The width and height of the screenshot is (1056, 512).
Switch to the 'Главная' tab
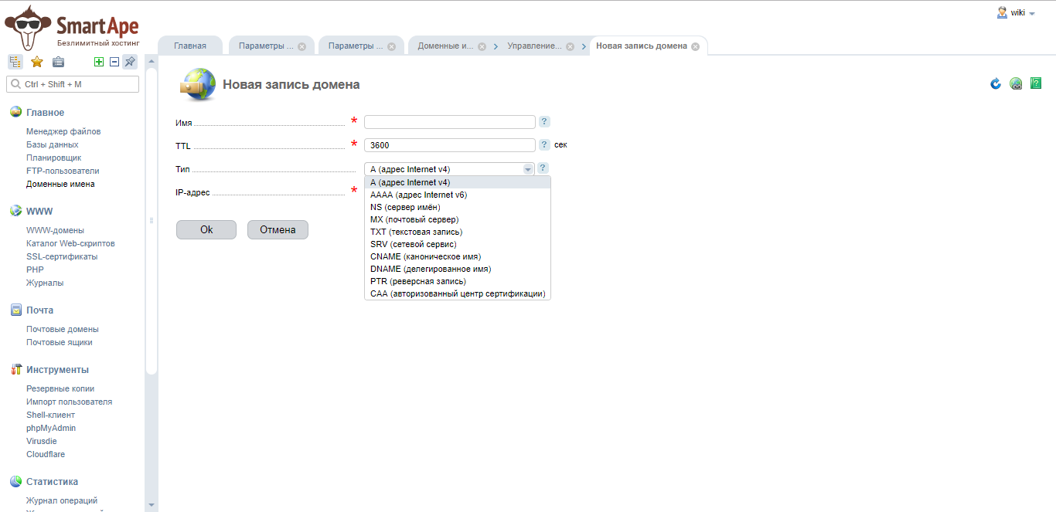pyautogui.click(x=190, y=46)
